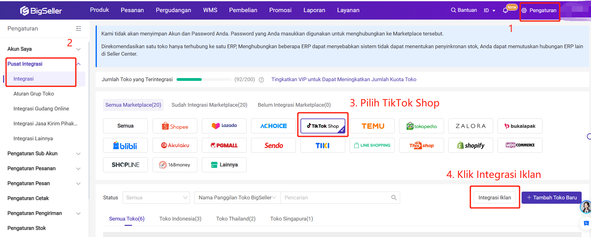Click the Tingkatkan VIP quota link

click(x=344, y=80)
